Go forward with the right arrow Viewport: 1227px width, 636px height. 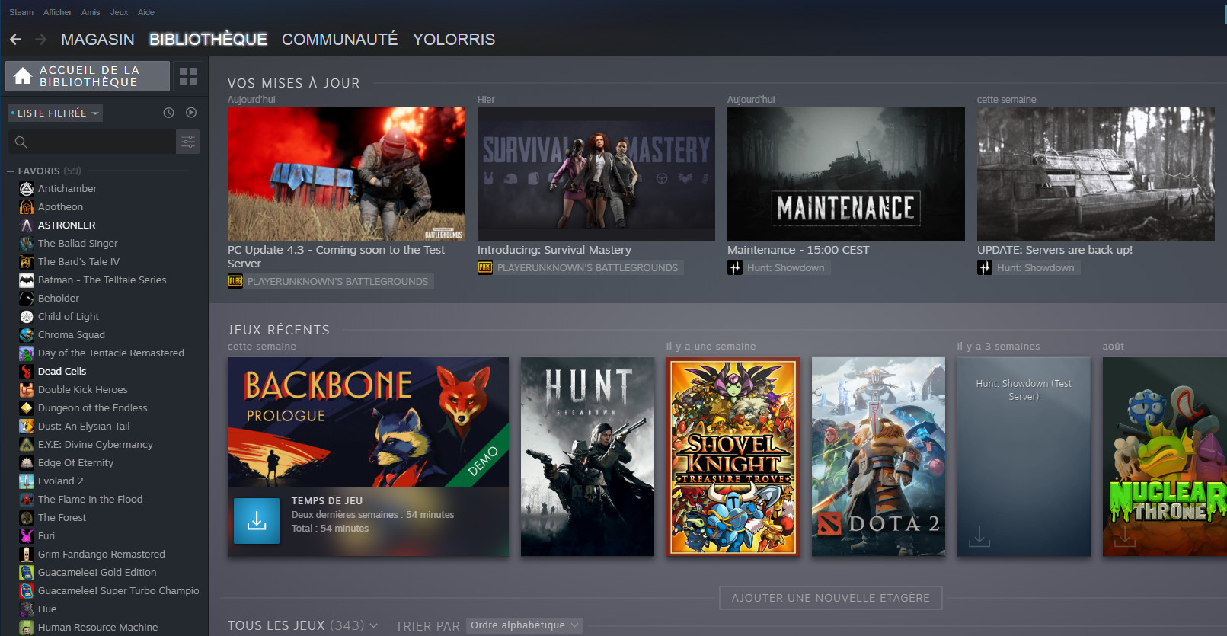[41, 39]
